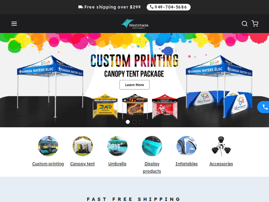Viewport: 269px width, 202px height.
Task: Click the Accessories category image
Action: (x=221, y=146)
